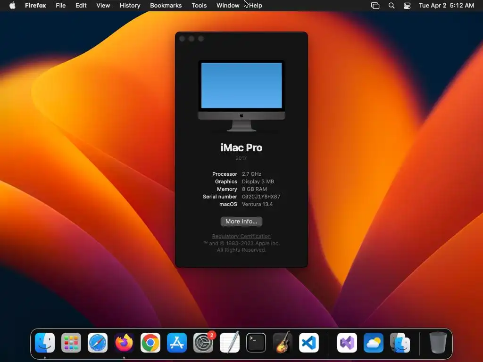
Task: Open Control Center in menu bar
Action: pos(407,6)
